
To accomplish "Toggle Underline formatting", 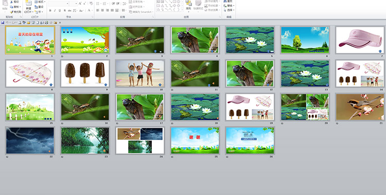I will [x=60, y=10].
